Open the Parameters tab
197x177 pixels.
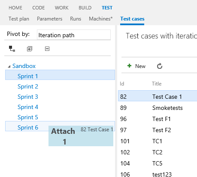tap(50, 19)
